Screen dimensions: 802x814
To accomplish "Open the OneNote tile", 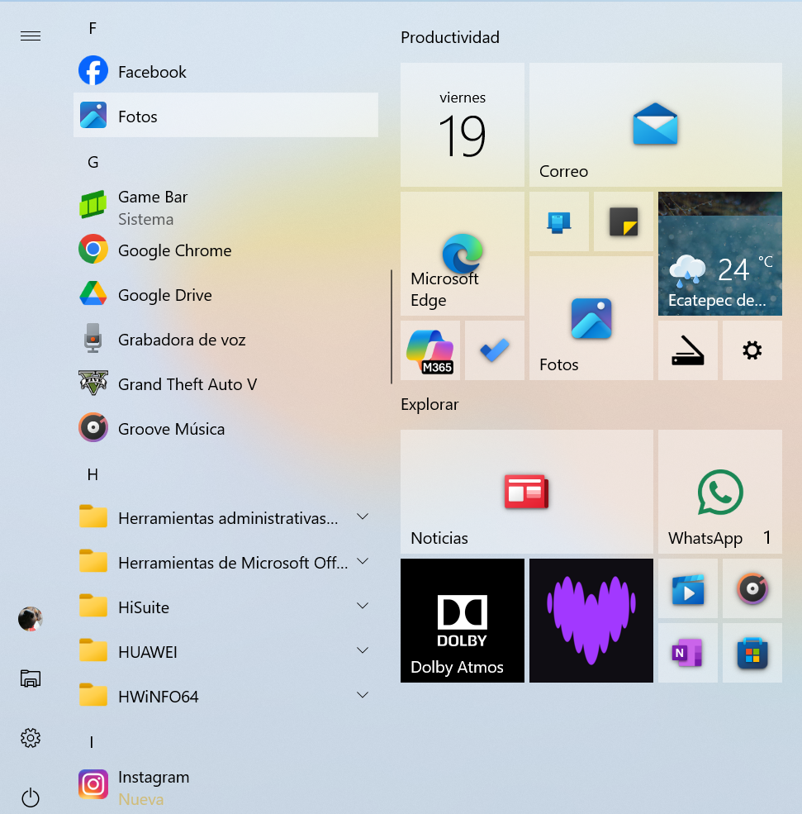I will pos(688,653).
